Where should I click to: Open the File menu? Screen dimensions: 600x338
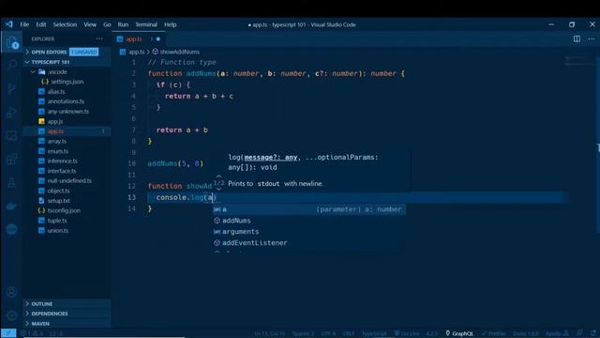click(24, 24)
